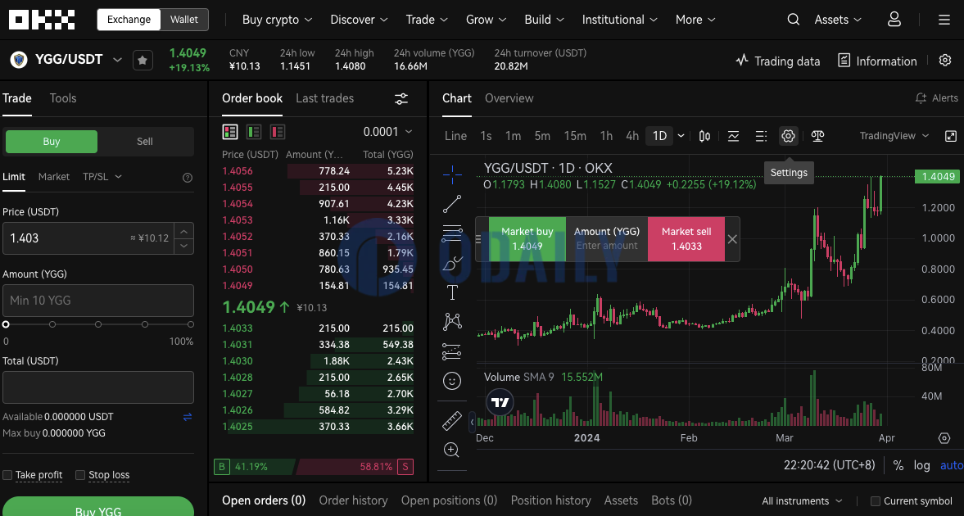
Task: Click the chart Settings gear icon
Action: [x=788, y=136]
